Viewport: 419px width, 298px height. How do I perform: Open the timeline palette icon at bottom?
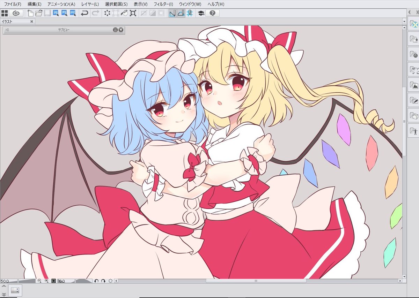[x=15, y=290]
